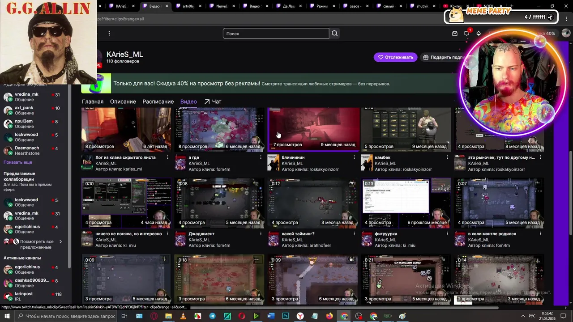Open Yandex Browser from the taskbar
The height and width of the screenshot is (322, 573).
300,316
